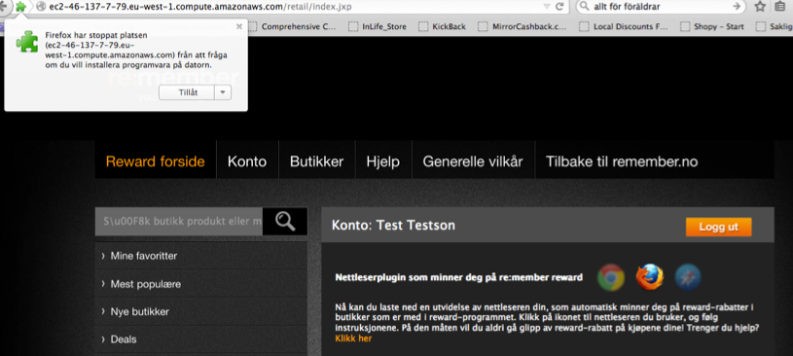Open the Shopy – Start bookmark
The width and height of the screenshot is (793, 356).
[712, 26]
